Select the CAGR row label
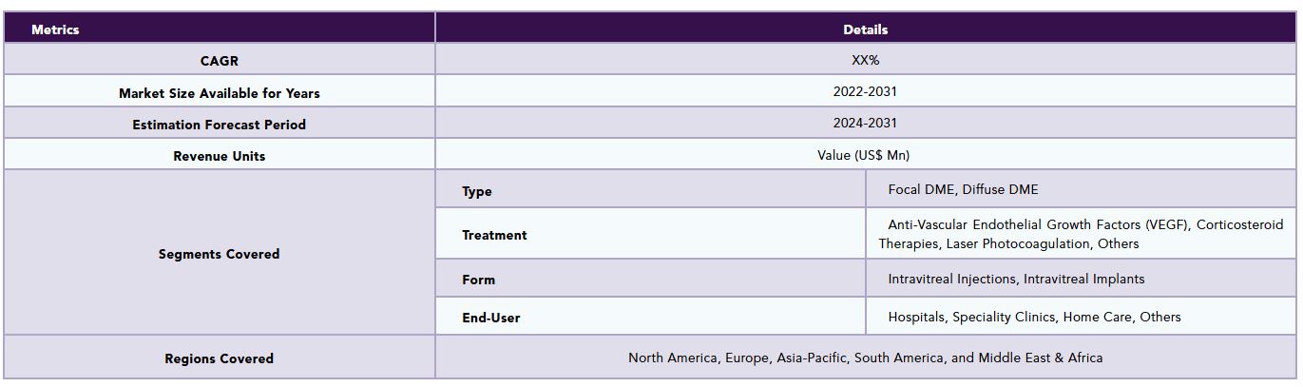Screen dimensions: 1303x387 coord(220,61)
